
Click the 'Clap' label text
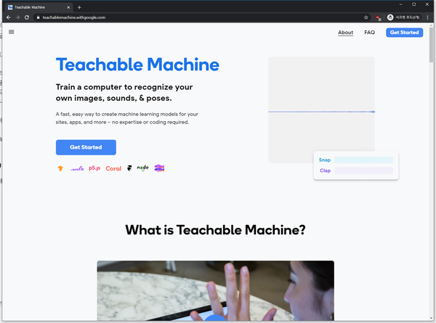(325, 171)
